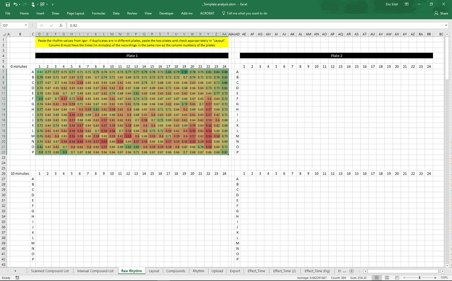
Task: Switch to Normal view icon
Action: point(376,278)
